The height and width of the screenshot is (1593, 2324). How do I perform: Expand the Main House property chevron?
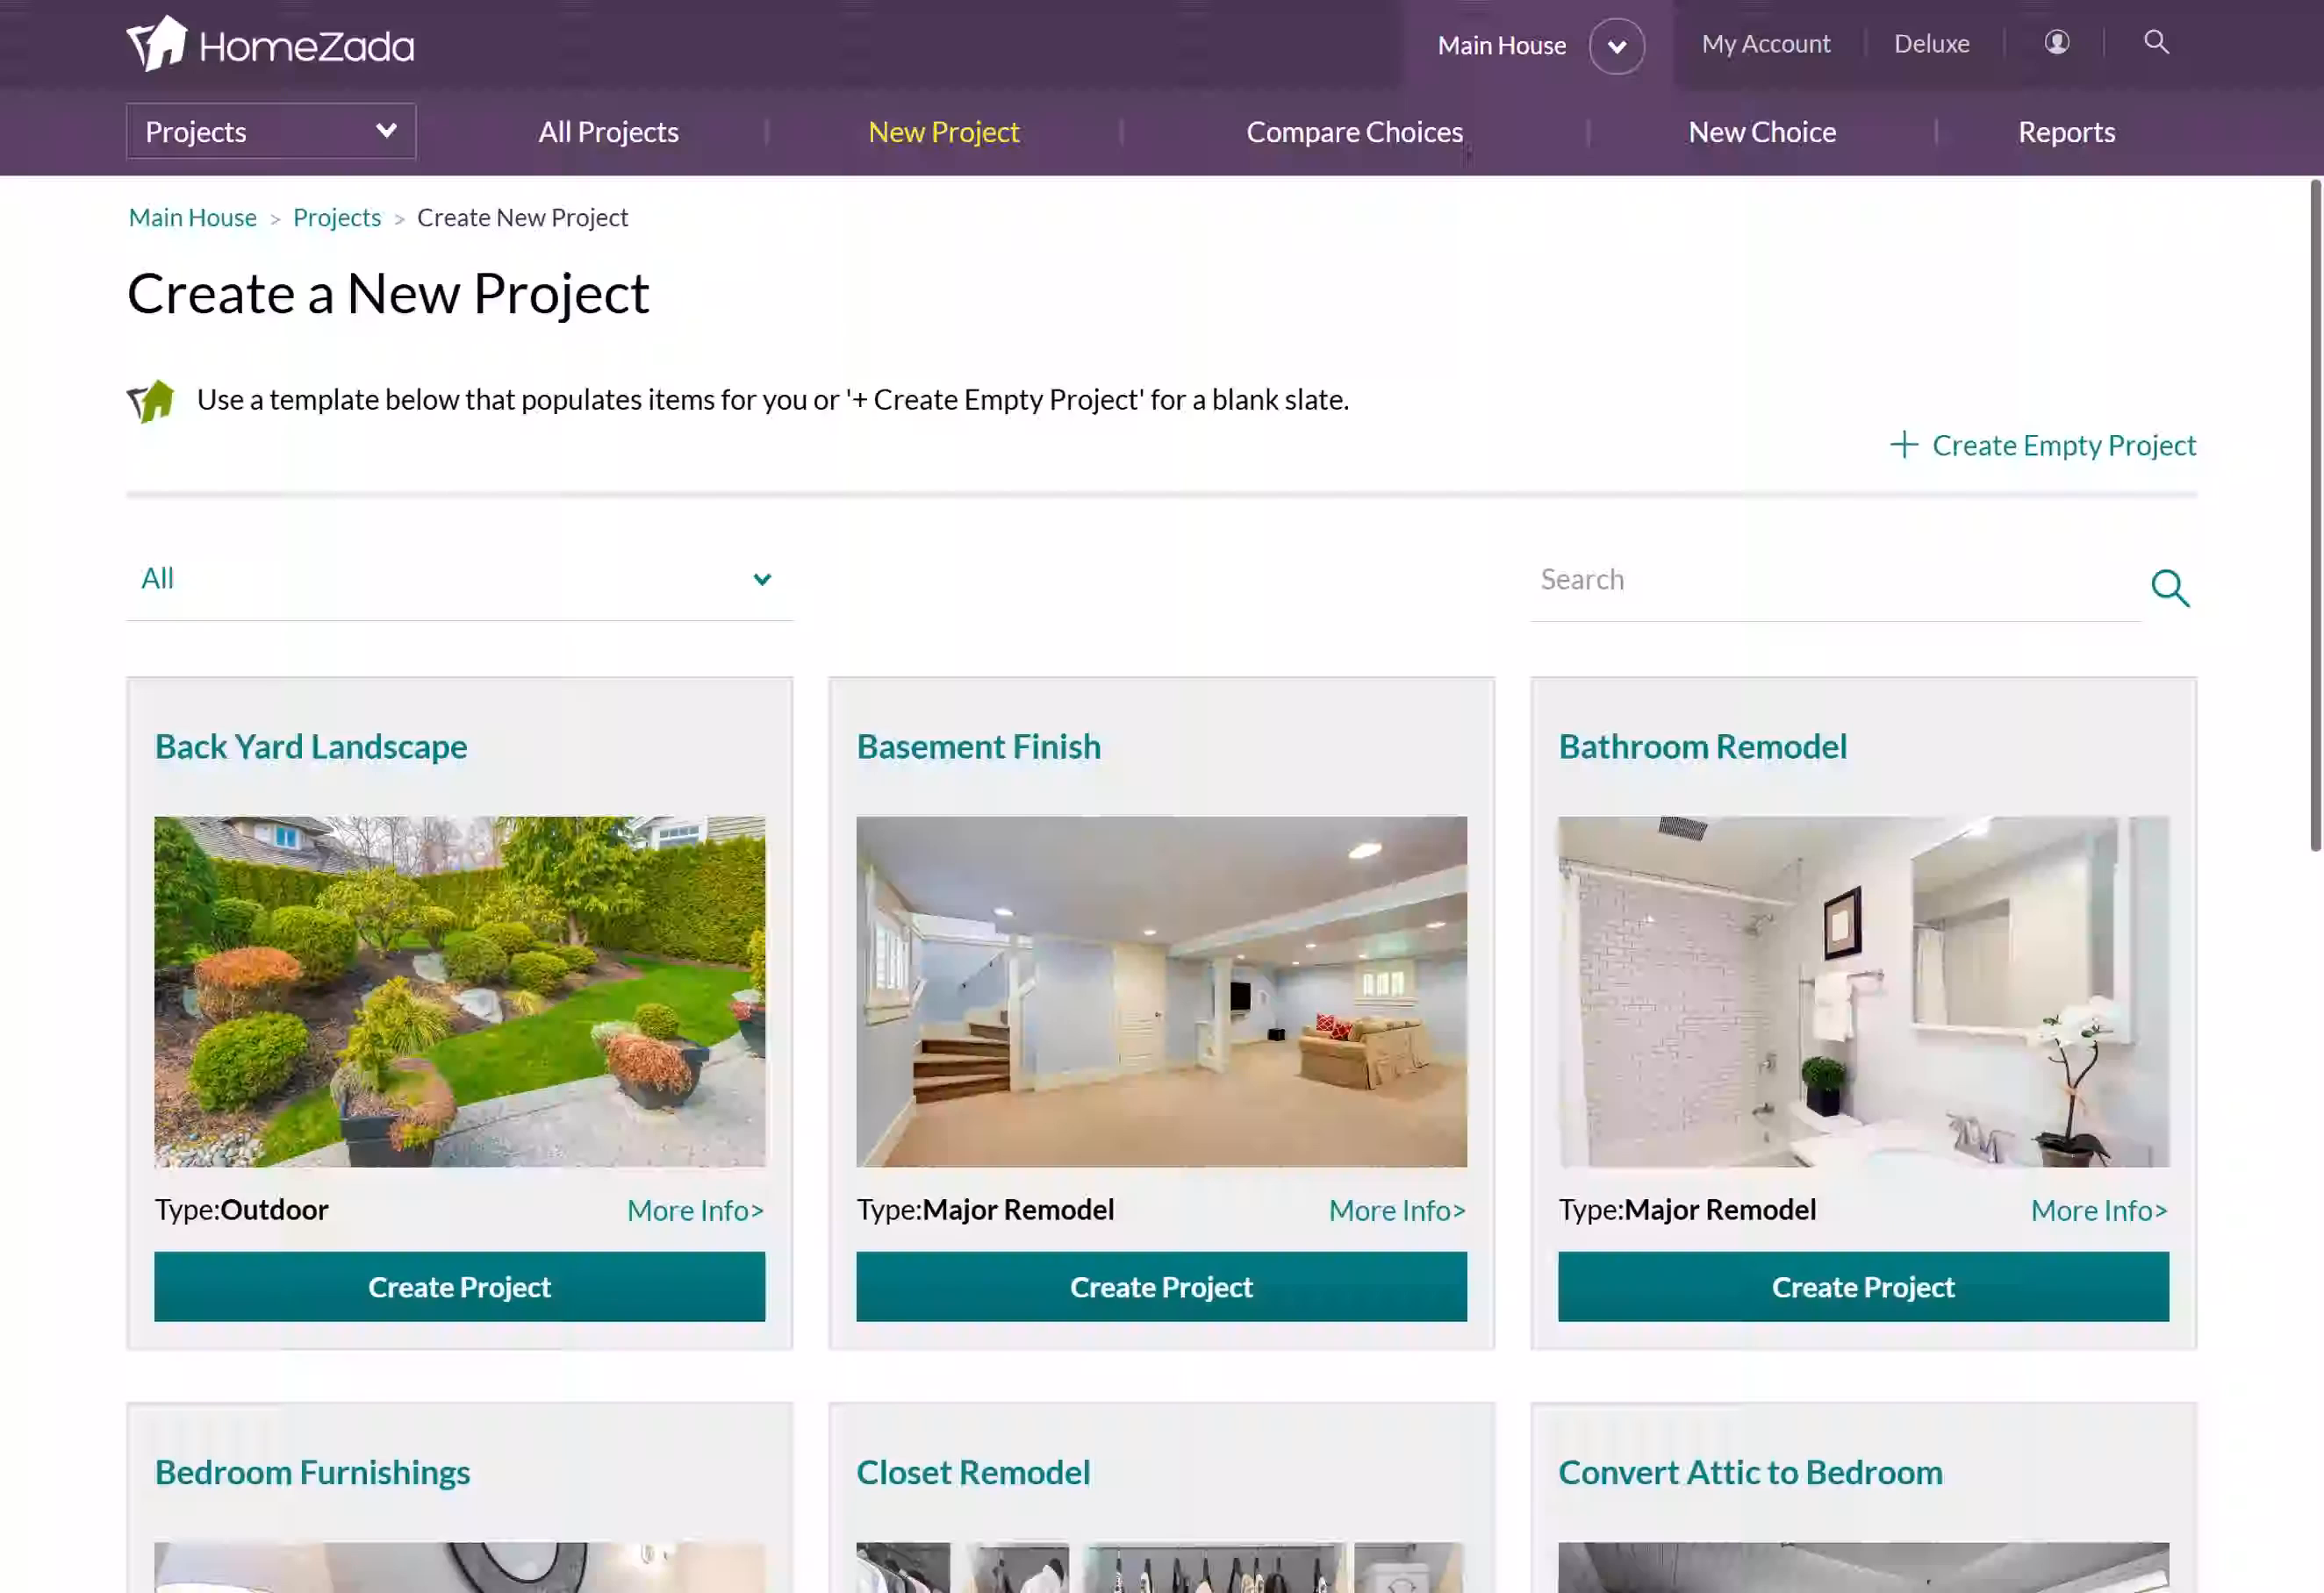pos(1616,46)
